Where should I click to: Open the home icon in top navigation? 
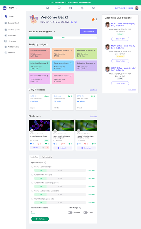(x=48, y=8)
